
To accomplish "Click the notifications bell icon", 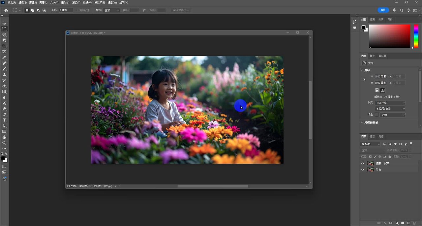I will [394, 10].
